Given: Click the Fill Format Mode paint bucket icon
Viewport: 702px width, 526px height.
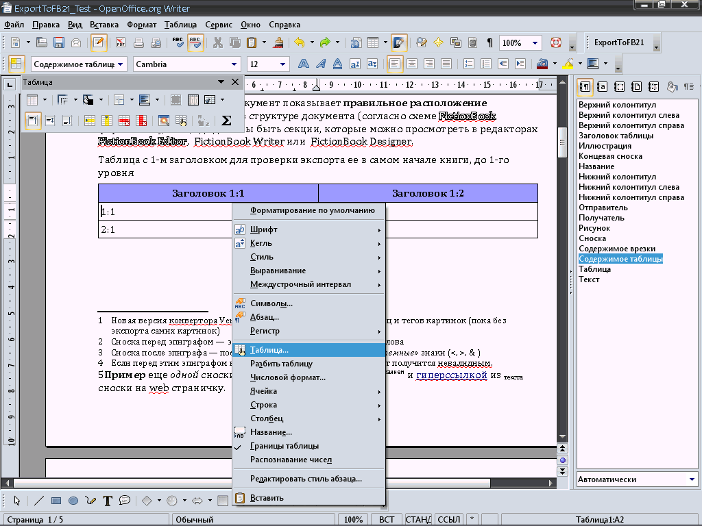Looking at the screenshot, I should [x=672, y=86].
